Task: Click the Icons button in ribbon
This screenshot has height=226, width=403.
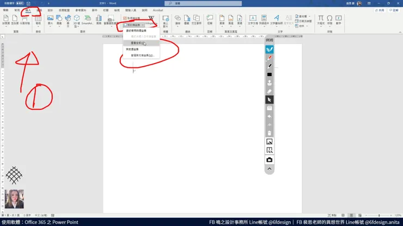Action: point(68,21)
